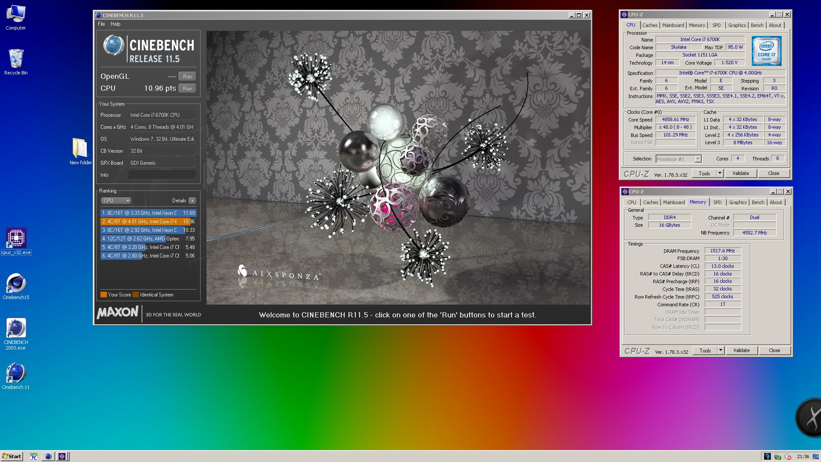Image resolution: width=821 pixels, height=462 pixels.
Task: Expand Tools dropdown arrow in lower CPU-Z
Action: (x=721, y=351)
